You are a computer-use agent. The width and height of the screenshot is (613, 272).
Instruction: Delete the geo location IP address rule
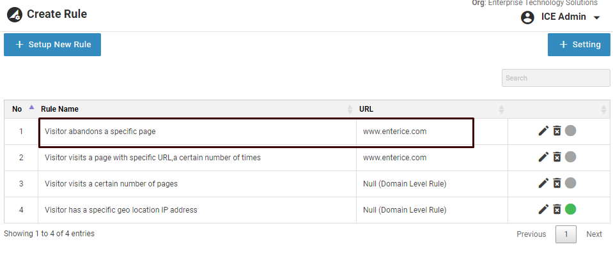557,209
